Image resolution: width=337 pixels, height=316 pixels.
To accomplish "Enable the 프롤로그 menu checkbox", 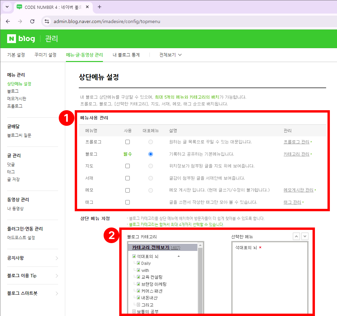I will (127, 142).
